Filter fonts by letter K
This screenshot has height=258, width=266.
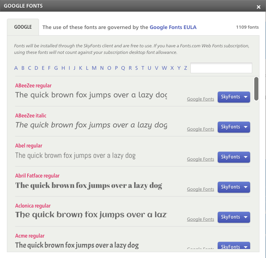click(81, 68)
